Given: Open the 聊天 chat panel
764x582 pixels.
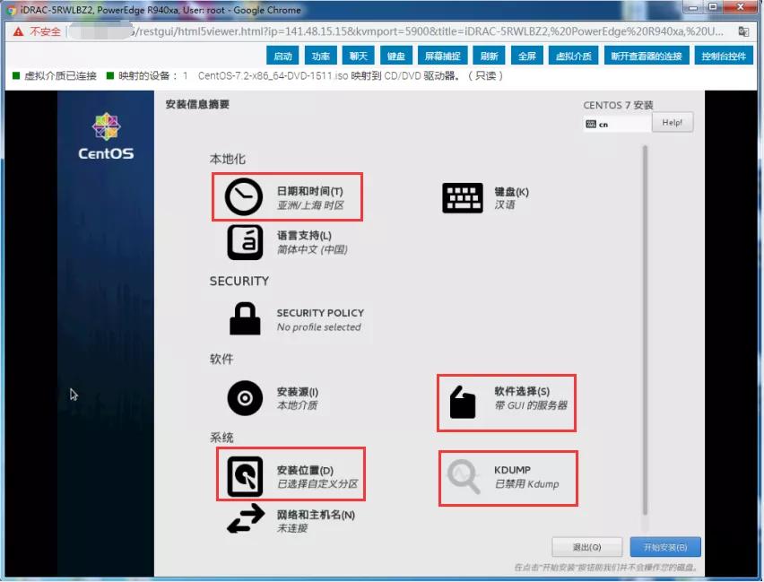Looking at the screenshot, I should click(x=359, y=55).
